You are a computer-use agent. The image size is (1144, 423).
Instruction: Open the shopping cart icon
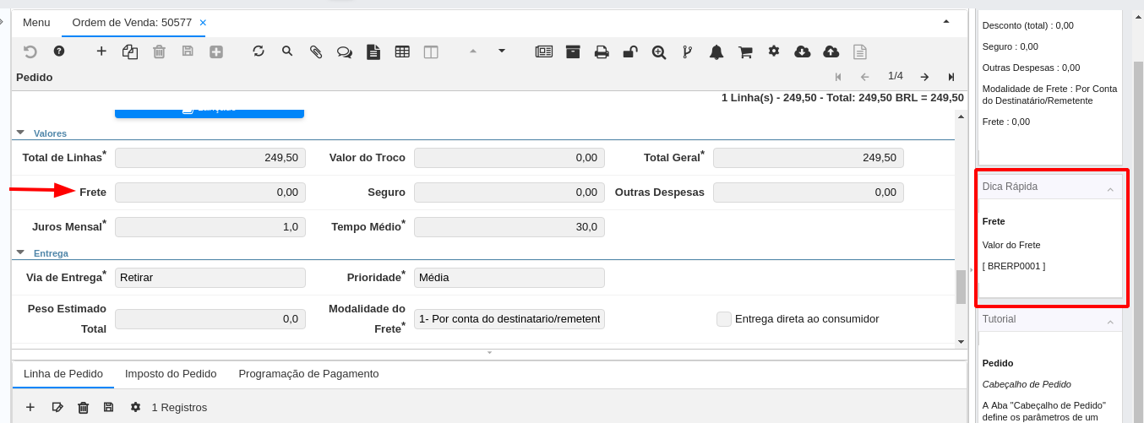[x=745, y=52]
